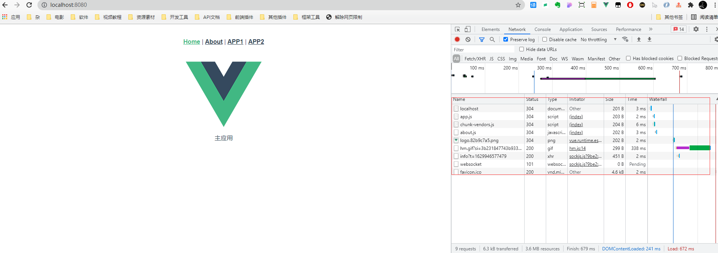Open the Tampermonkey extension icon
Viewport: 718px width, 253px height.
click(618, 5)
